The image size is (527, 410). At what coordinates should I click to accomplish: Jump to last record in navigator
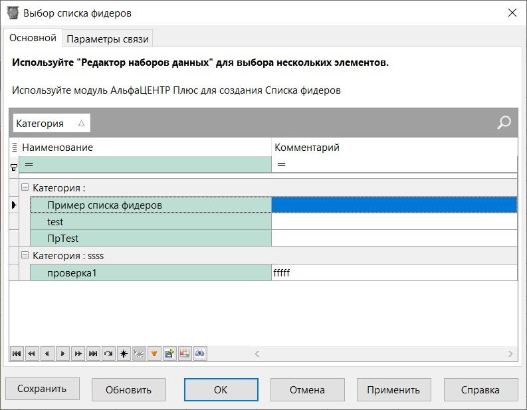93,354
